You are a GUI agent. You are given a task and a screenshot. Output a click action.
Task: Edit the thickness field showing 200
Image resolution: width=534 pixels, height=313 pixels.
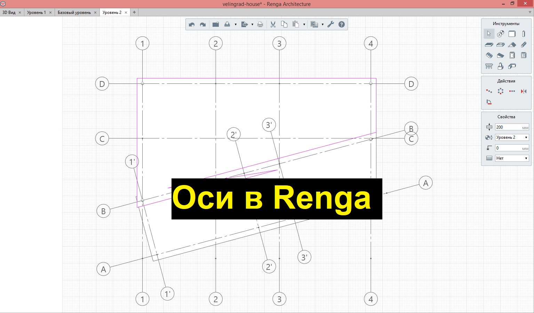[x=512, y=127]
